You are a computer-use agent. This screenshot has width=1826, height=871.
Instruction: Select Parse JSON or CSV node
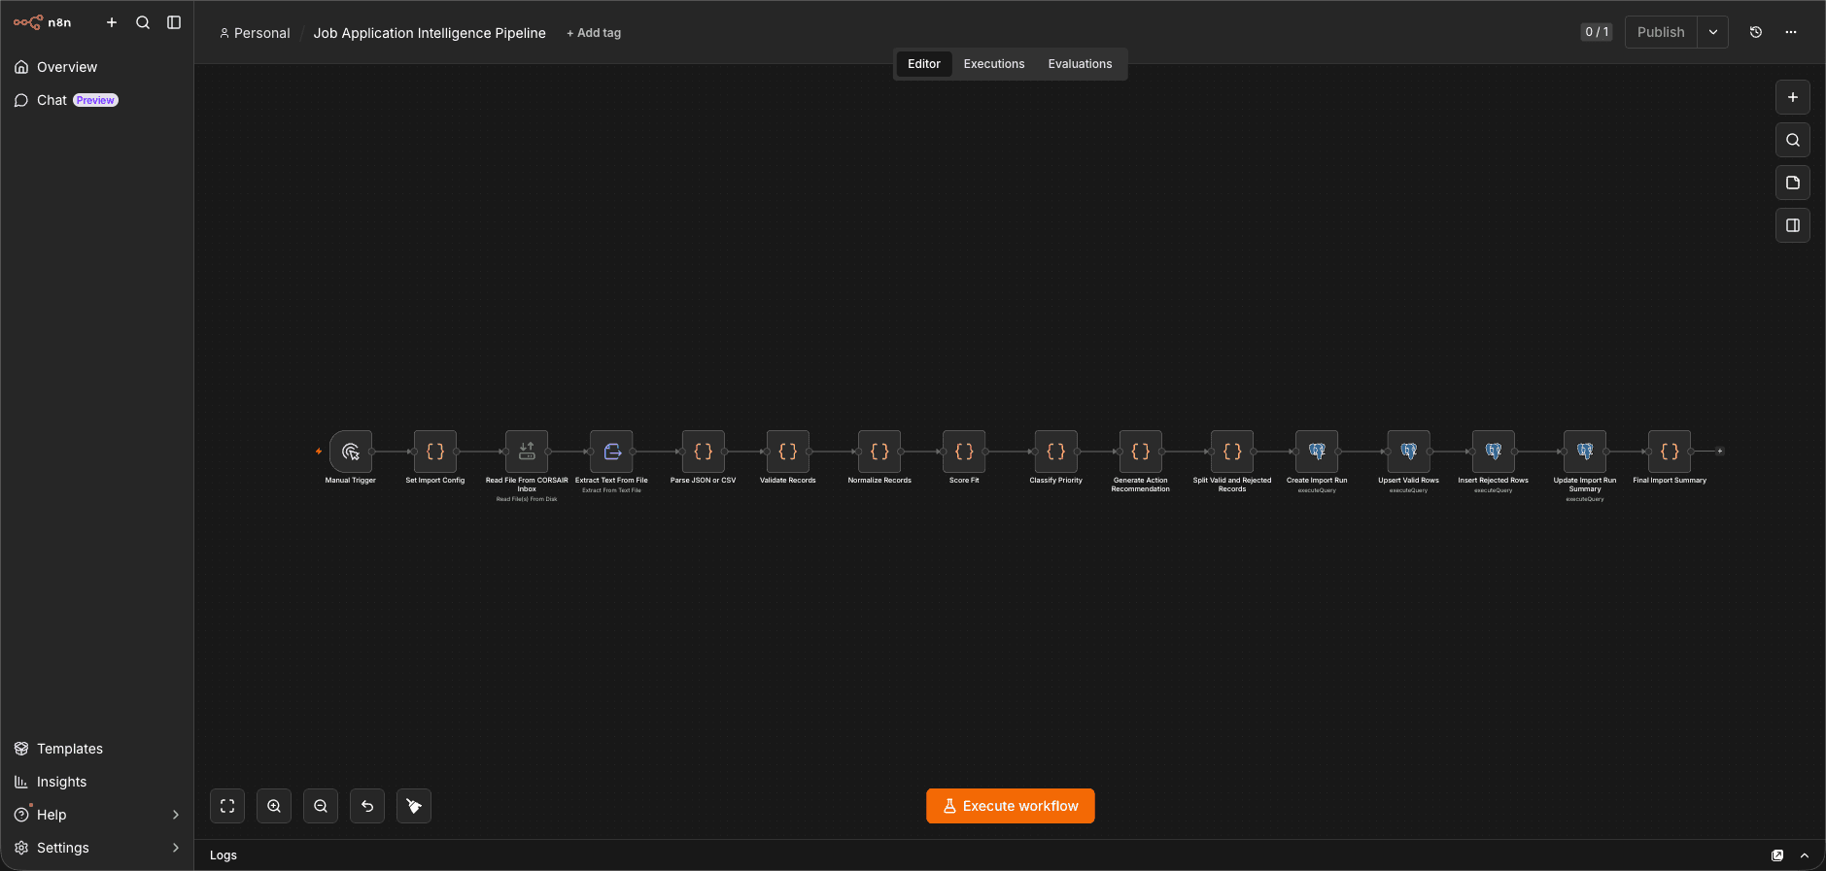704,452
